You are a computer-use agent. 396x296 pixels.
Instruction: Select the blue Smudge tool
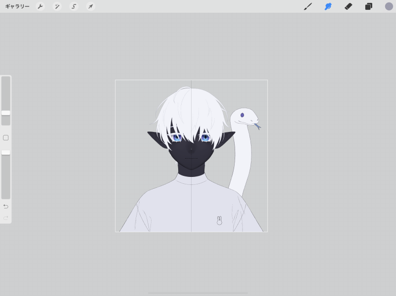[328, 6]
